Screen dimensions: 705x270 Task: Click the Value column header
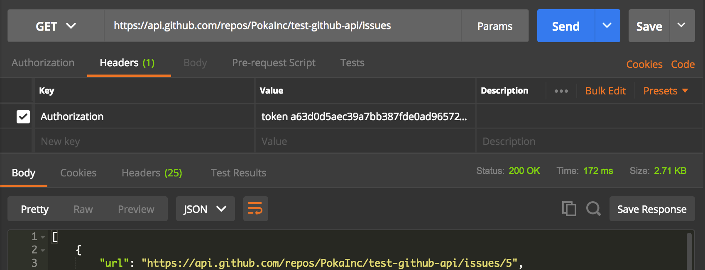(x=272, y=91)
